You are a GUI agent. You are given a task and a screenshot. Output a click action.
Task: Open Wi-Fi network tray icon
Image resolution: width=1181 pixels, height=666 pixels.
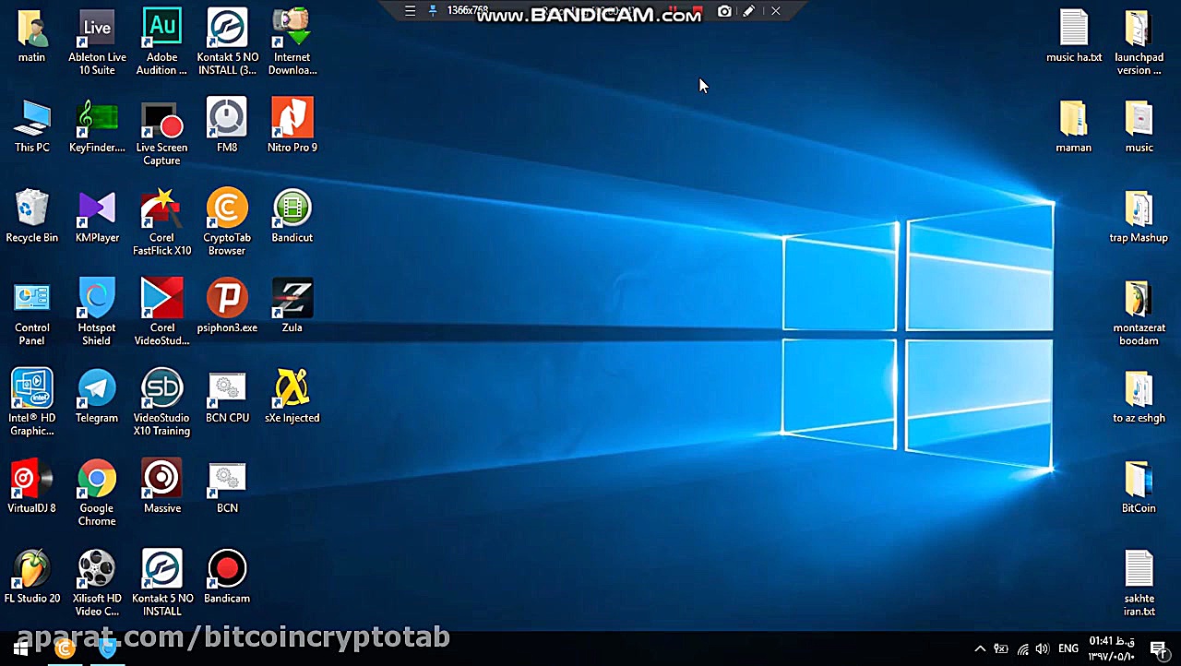(x=1022, y=648)
